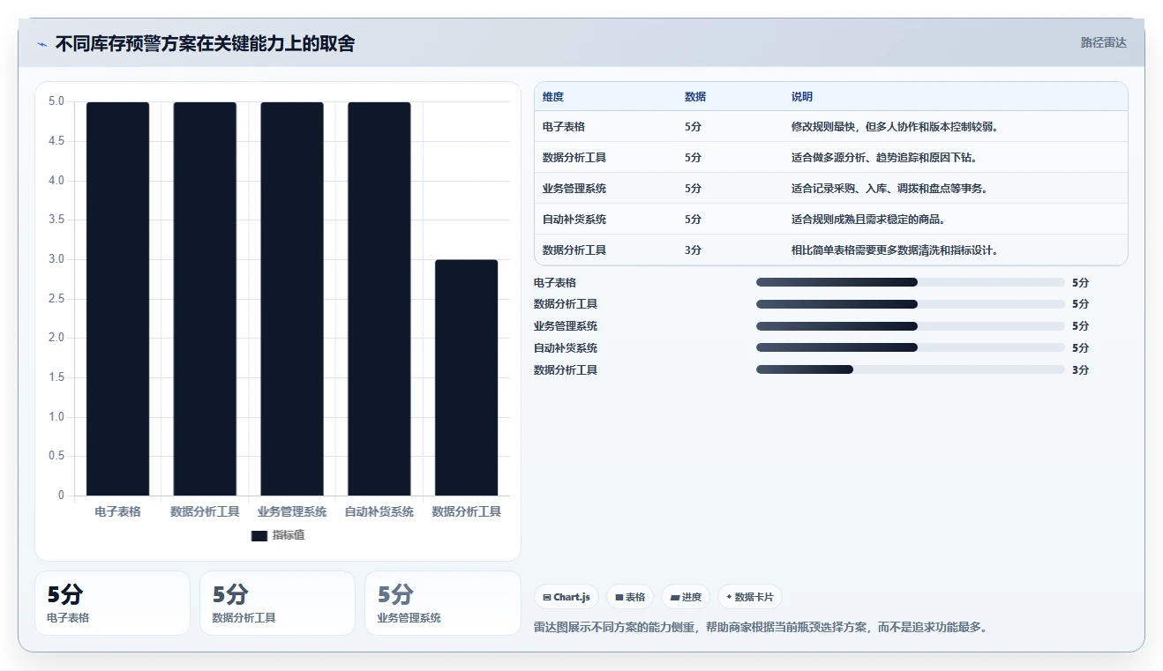Screen dimensions: 1163x671
Task: Click the 业务管理系统 x-axis label
Action: click(x=292, y=511)
